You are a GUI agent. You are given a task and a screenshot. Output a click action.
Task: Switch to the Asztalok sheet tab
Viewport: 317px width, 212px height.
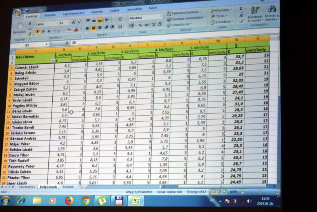[x=68, y=187]
